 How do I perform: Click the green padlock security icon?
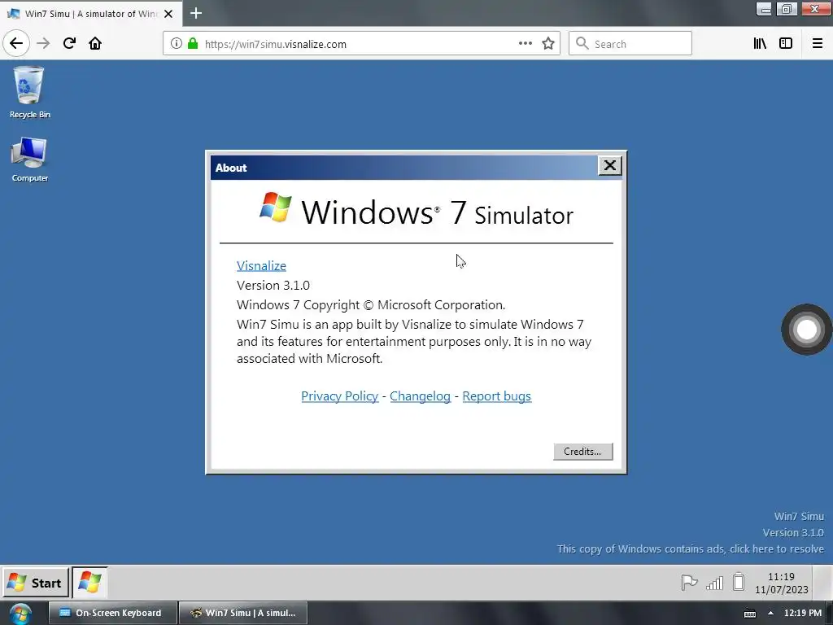pos(193,44)
